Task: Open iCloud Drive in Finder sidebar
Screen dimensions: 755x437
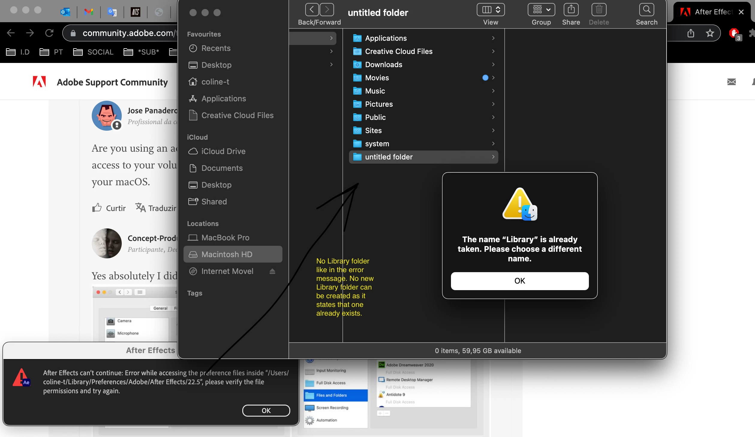Action: 223,151
